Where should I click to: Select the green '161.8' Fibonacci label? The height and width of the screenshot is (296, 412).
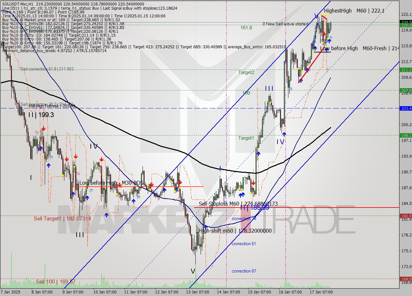pos(246,28)
